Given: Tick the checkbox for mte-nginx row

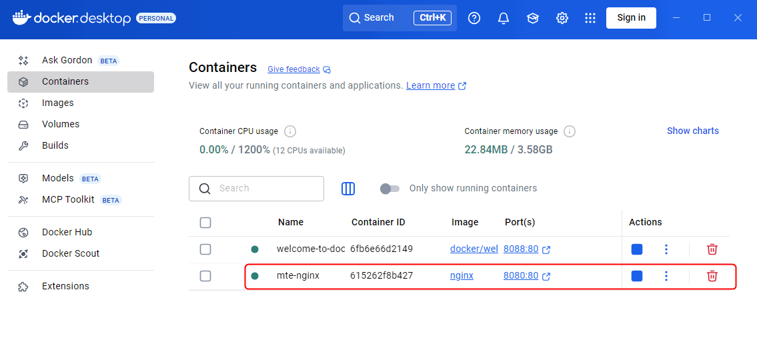Looking at the screenshot, I should pos(205,276).
